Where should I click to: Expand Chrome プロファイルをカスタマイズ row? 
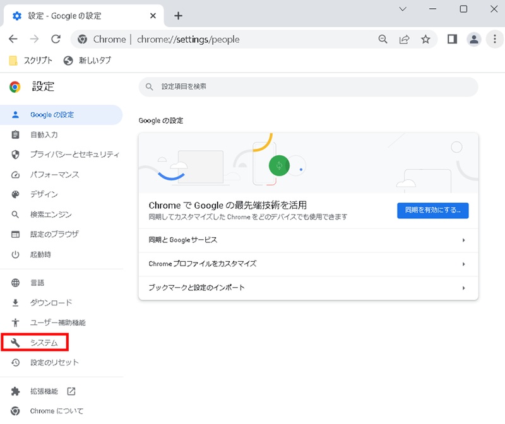(307, 264)
